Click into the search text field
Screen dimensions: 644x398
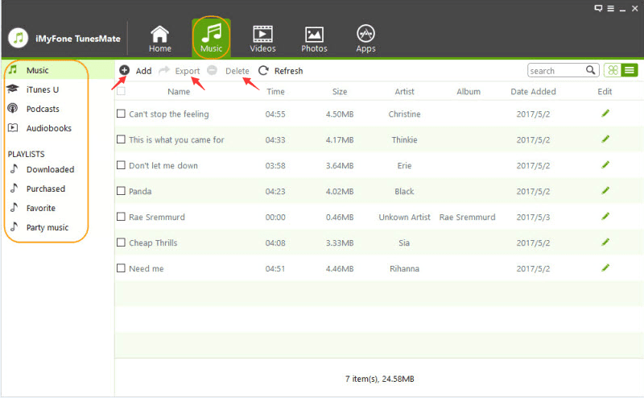555,71
